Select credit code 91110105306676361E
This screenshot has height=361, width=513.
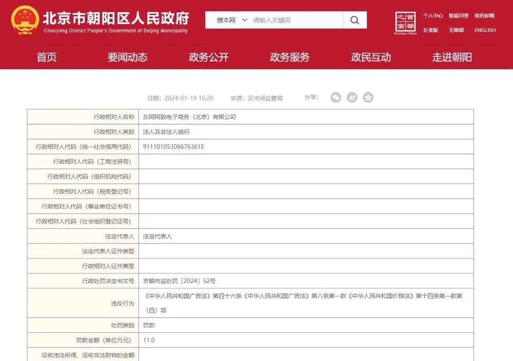[173, 147]
